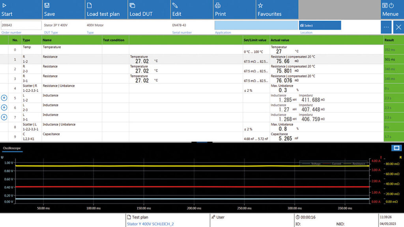404x227 pixels.
Task: Maximize the oscilloscope panel view
Action: 396,148
